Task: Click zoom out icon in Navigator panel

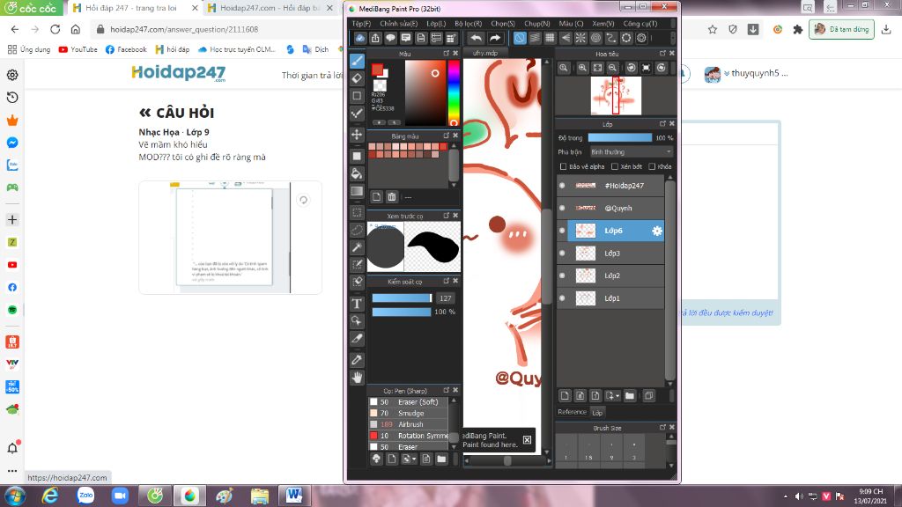Action: 613,68
